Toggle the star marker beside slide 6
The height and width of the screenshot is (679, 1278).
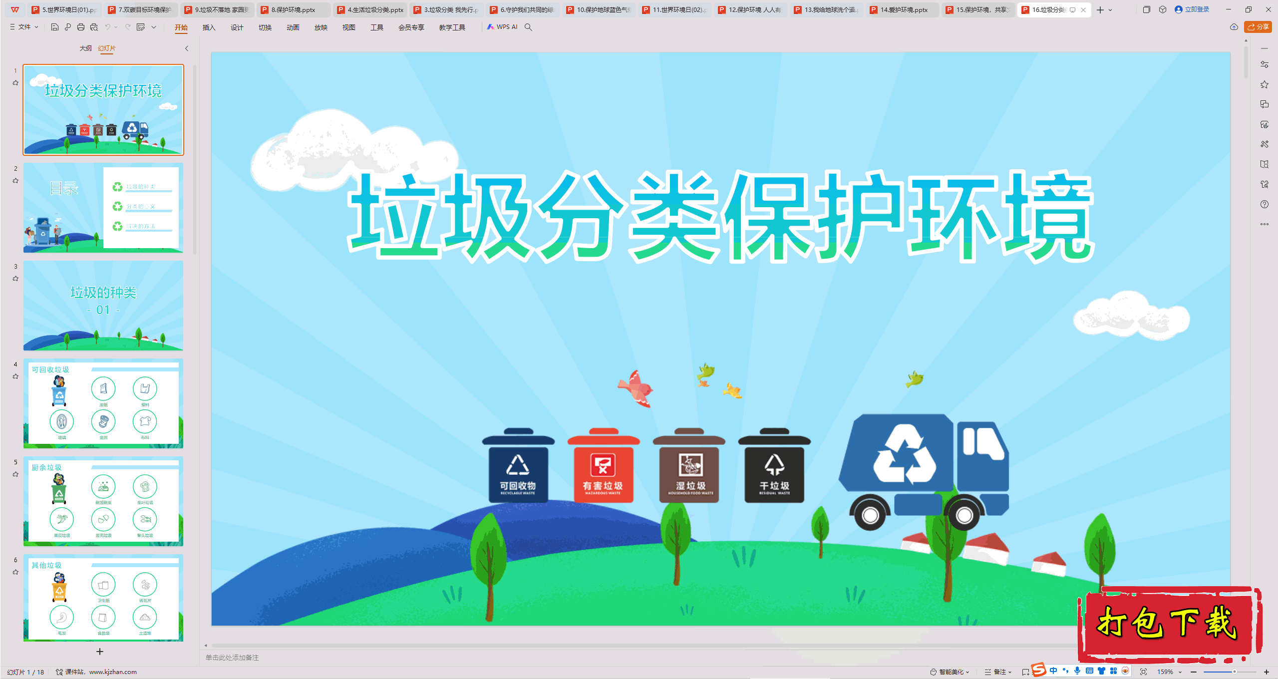[15, 572]
